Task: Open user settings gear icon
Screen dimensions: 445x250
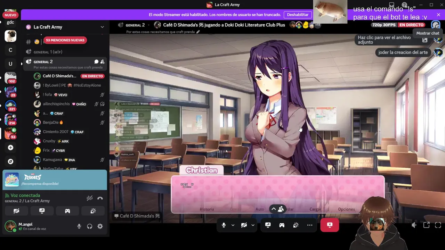Action: (100, 226)
